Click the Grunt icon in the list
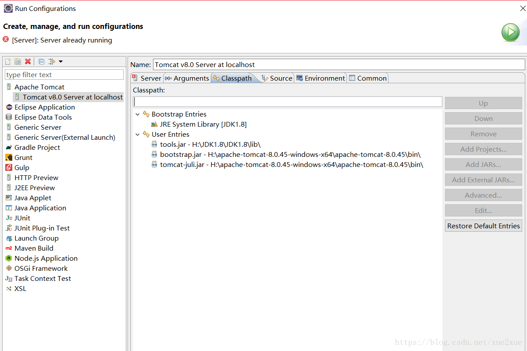The width and height of the screenshot is (527, 351). click(9, 157)
